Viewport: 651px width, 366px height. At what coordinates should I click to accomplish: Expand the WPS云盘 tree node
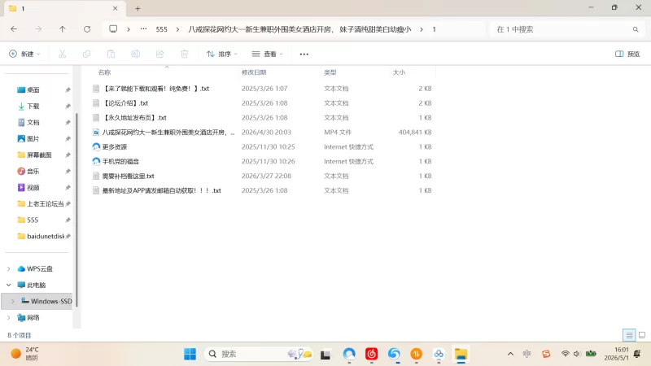(9, 269)
